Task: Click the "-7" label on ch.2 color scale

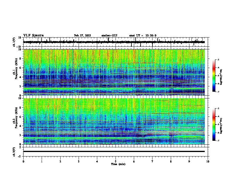Action: coord(218,141)
